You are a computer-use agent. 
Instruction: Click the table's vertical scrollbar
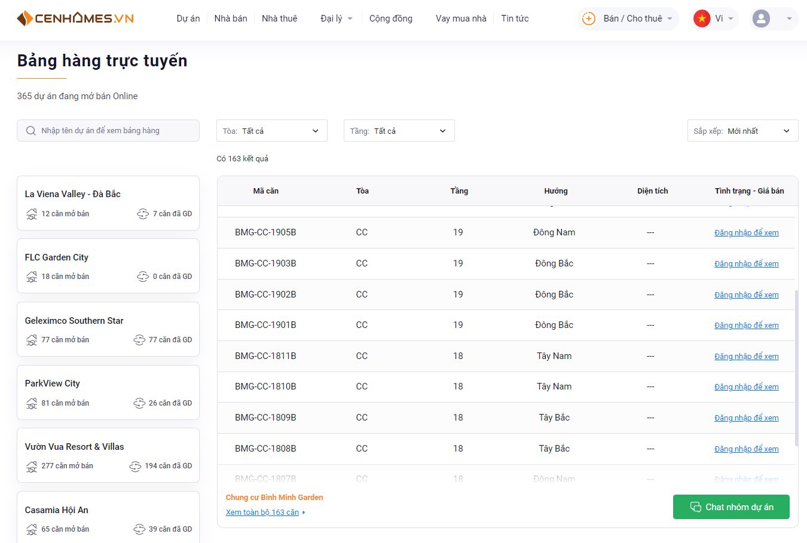point(796,367)
